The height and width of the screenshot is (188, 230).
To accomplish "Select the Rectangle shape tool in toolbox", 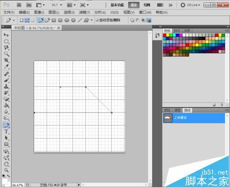I will tap(6, 144).
